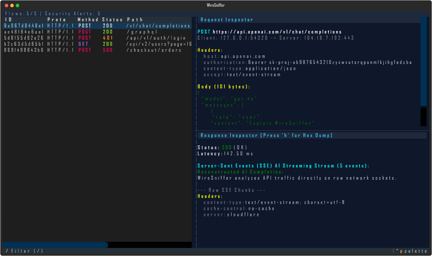Click the Status: 200 (OK) response line
The height and width of the screenshot is (256, 432).
pyautogui.click(x=223, y=148)
